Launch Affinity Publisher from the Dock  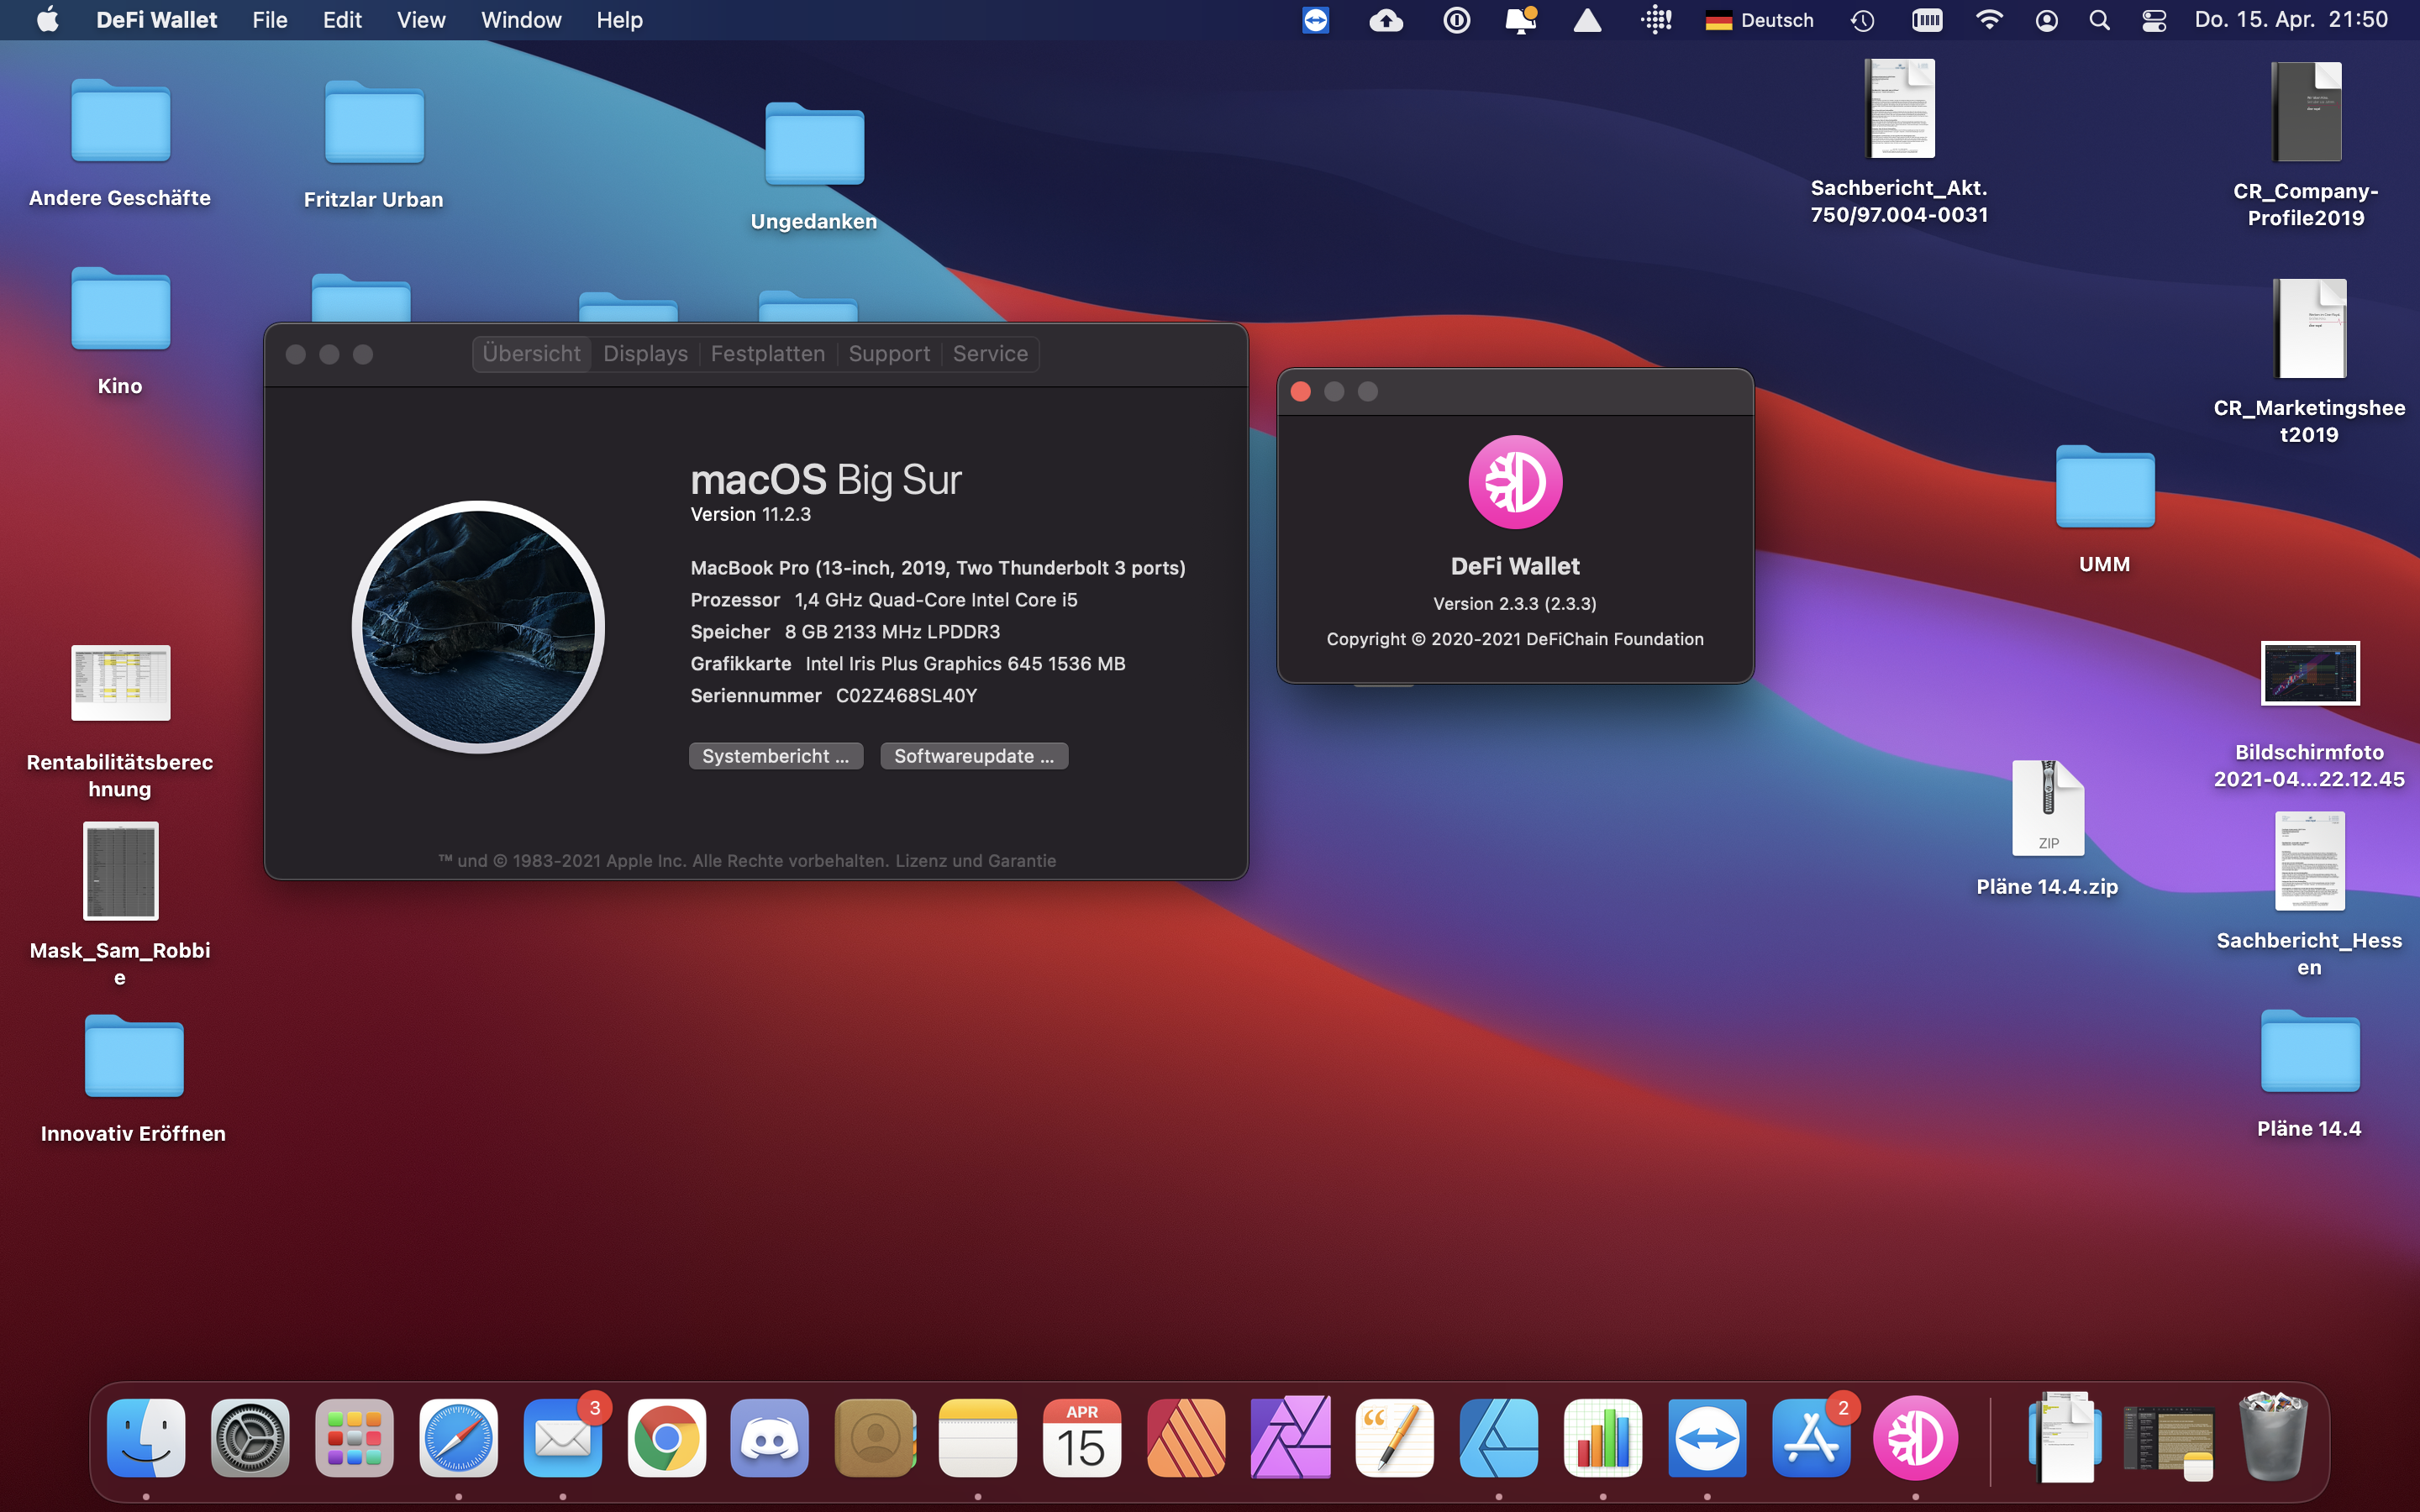[x=1186, y=1438]
